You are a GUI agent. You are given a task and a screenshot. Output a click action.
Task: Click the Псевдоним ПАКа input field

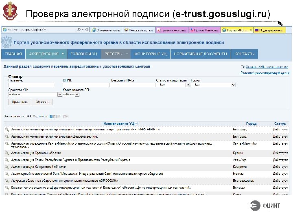132,85
